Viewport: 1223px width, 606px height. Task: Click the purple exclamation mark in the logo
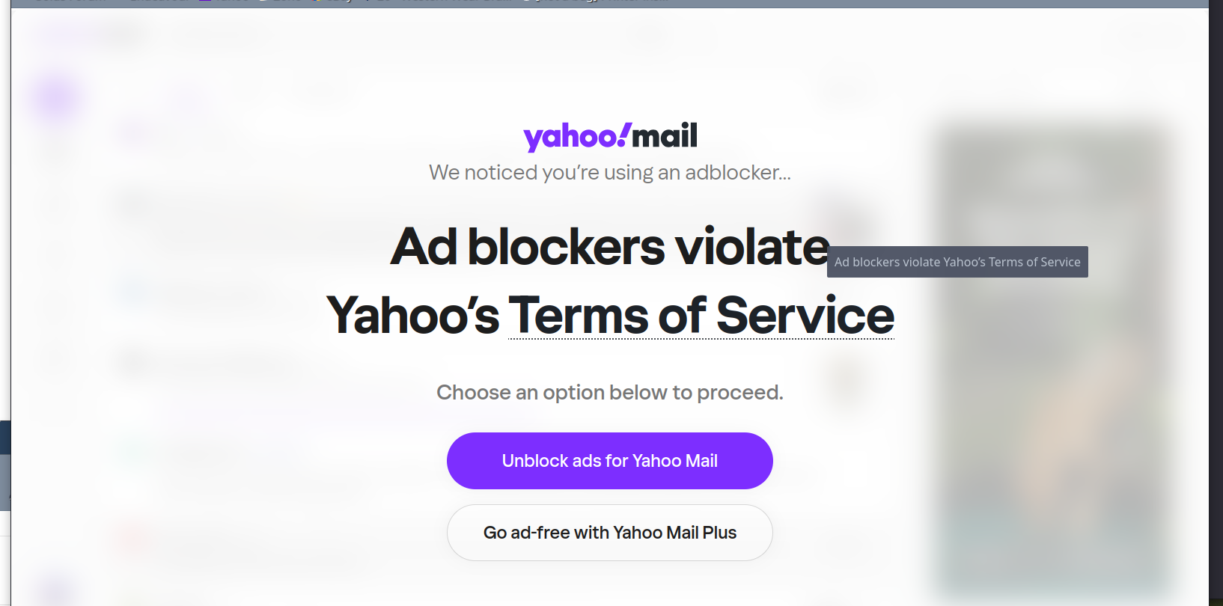624,134
